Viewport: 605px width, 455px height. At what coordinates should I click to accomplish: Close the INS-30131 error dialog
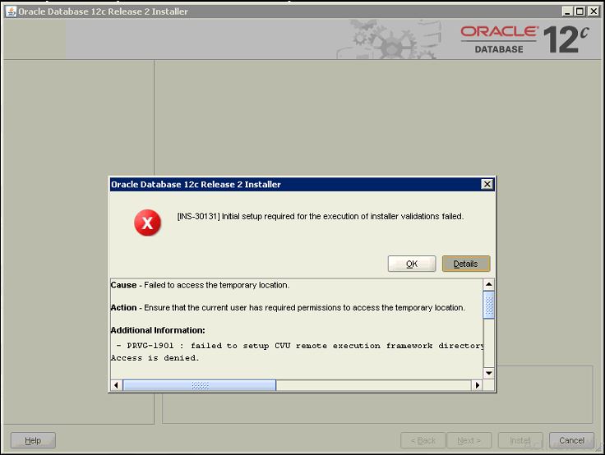[x=487, y=184]
